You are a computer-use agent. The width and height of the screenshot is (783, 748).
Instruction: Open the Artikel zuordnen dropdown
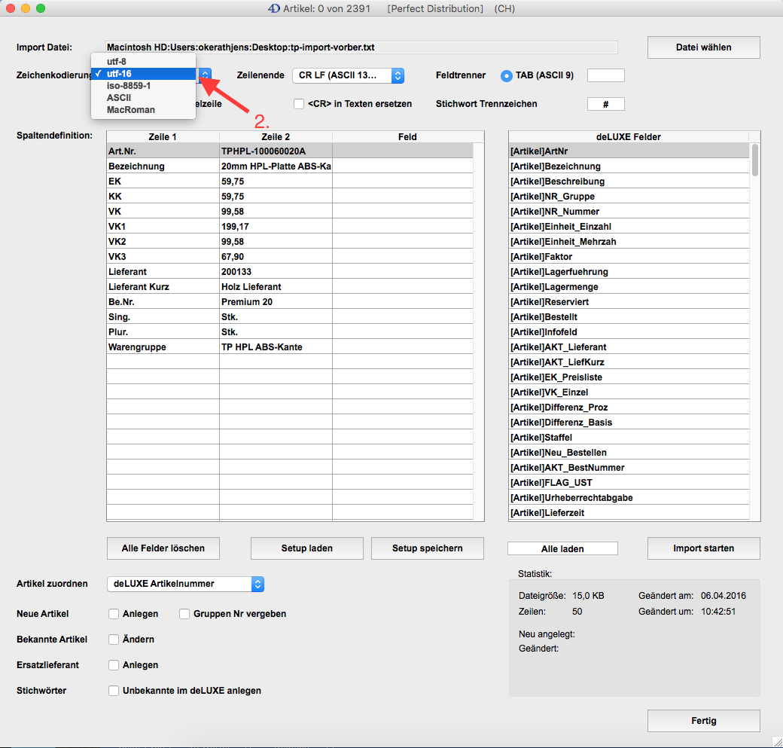(x=185, y=584)
